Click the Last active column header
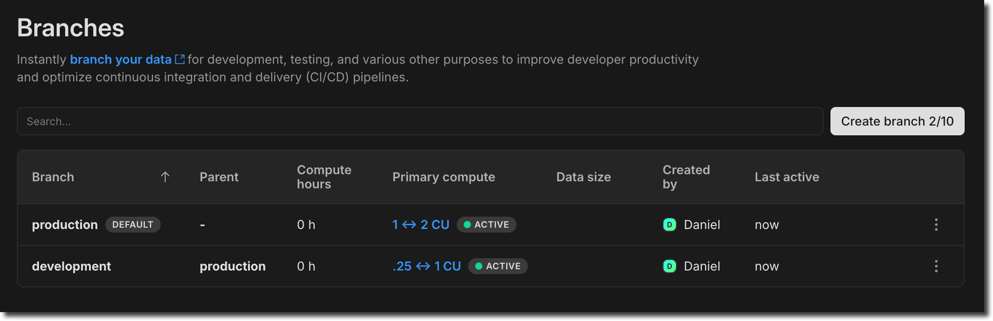 click(787, 177)
